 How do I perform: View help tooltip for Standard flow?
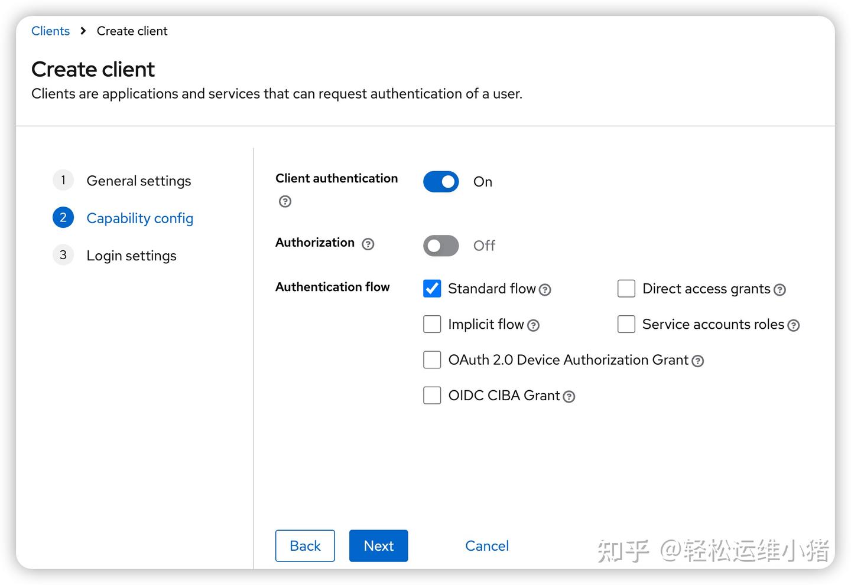click(x=545, y=289)
